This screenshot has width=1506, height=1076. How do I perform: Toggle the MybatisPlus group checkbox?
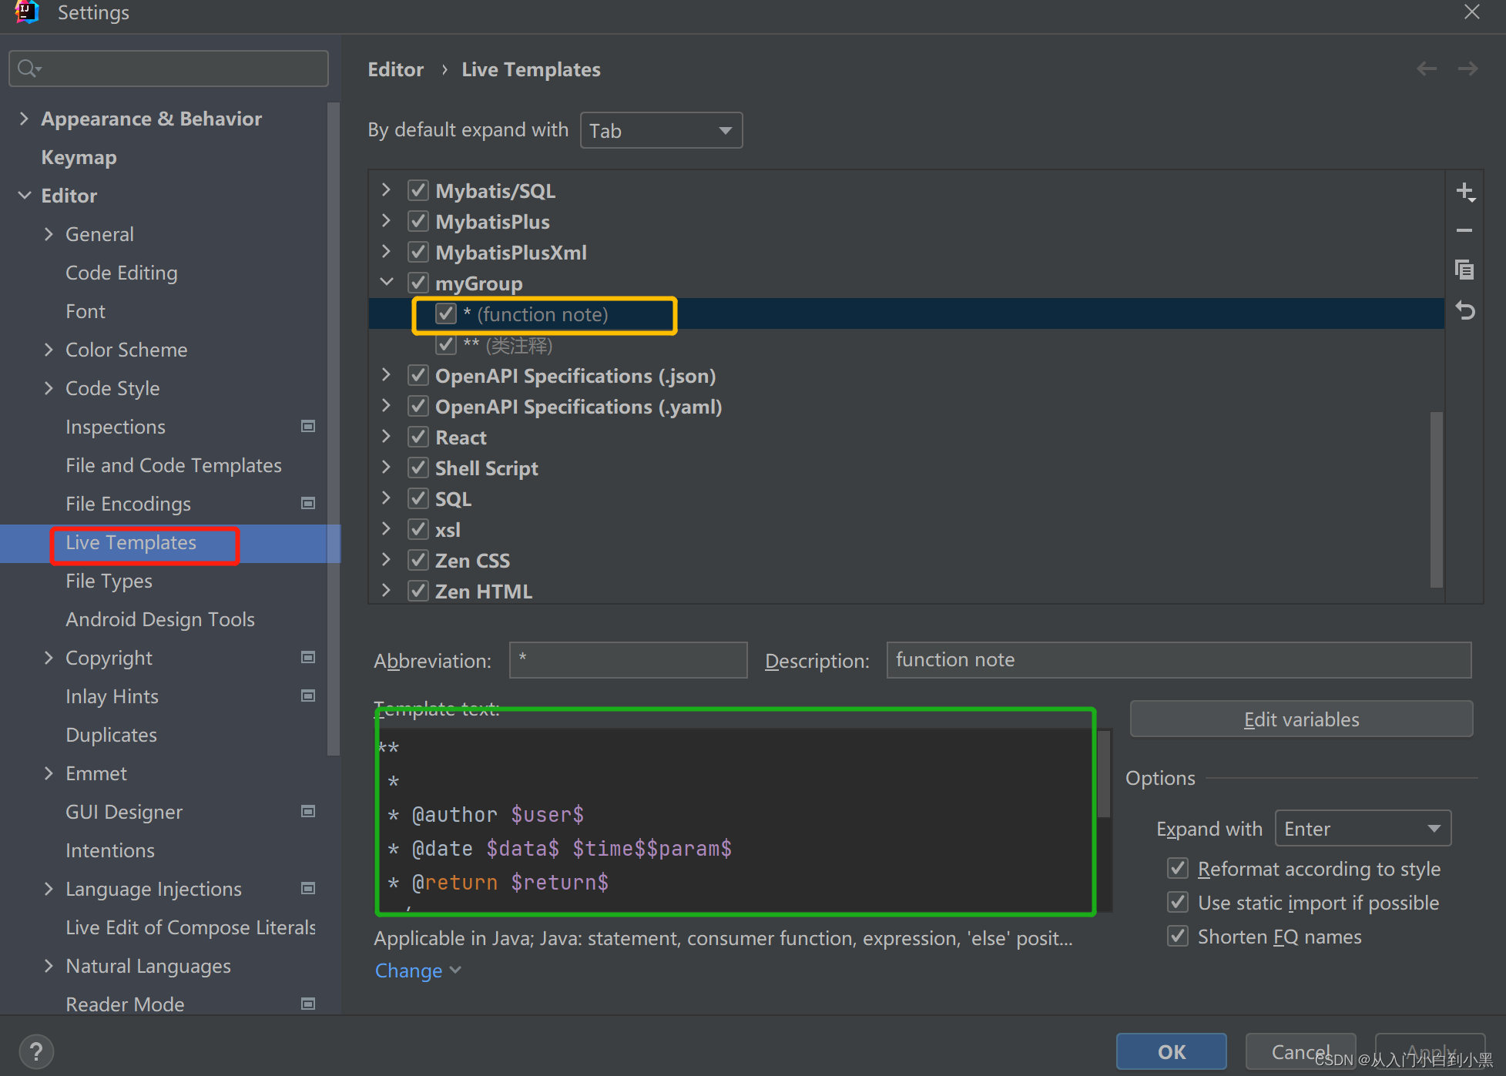click(x=418, y=221)
